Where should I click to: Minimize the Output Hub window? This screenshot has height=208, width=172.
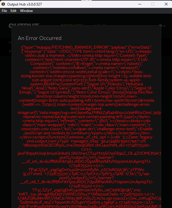140,4
